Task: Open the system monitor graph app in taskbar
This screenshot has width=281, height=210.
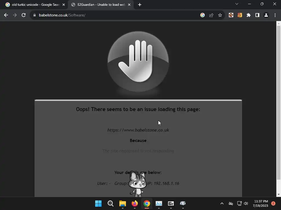Action: 159,203
